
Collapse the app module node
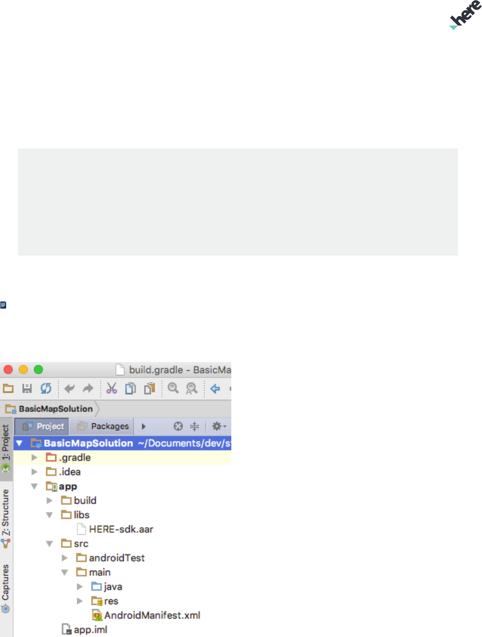pyautogui.click(x=34, y=486)
